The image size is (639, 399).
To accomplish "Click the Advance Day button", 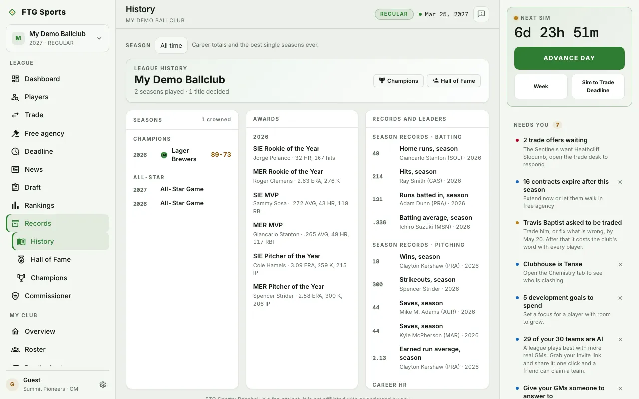I will point(569,58).
